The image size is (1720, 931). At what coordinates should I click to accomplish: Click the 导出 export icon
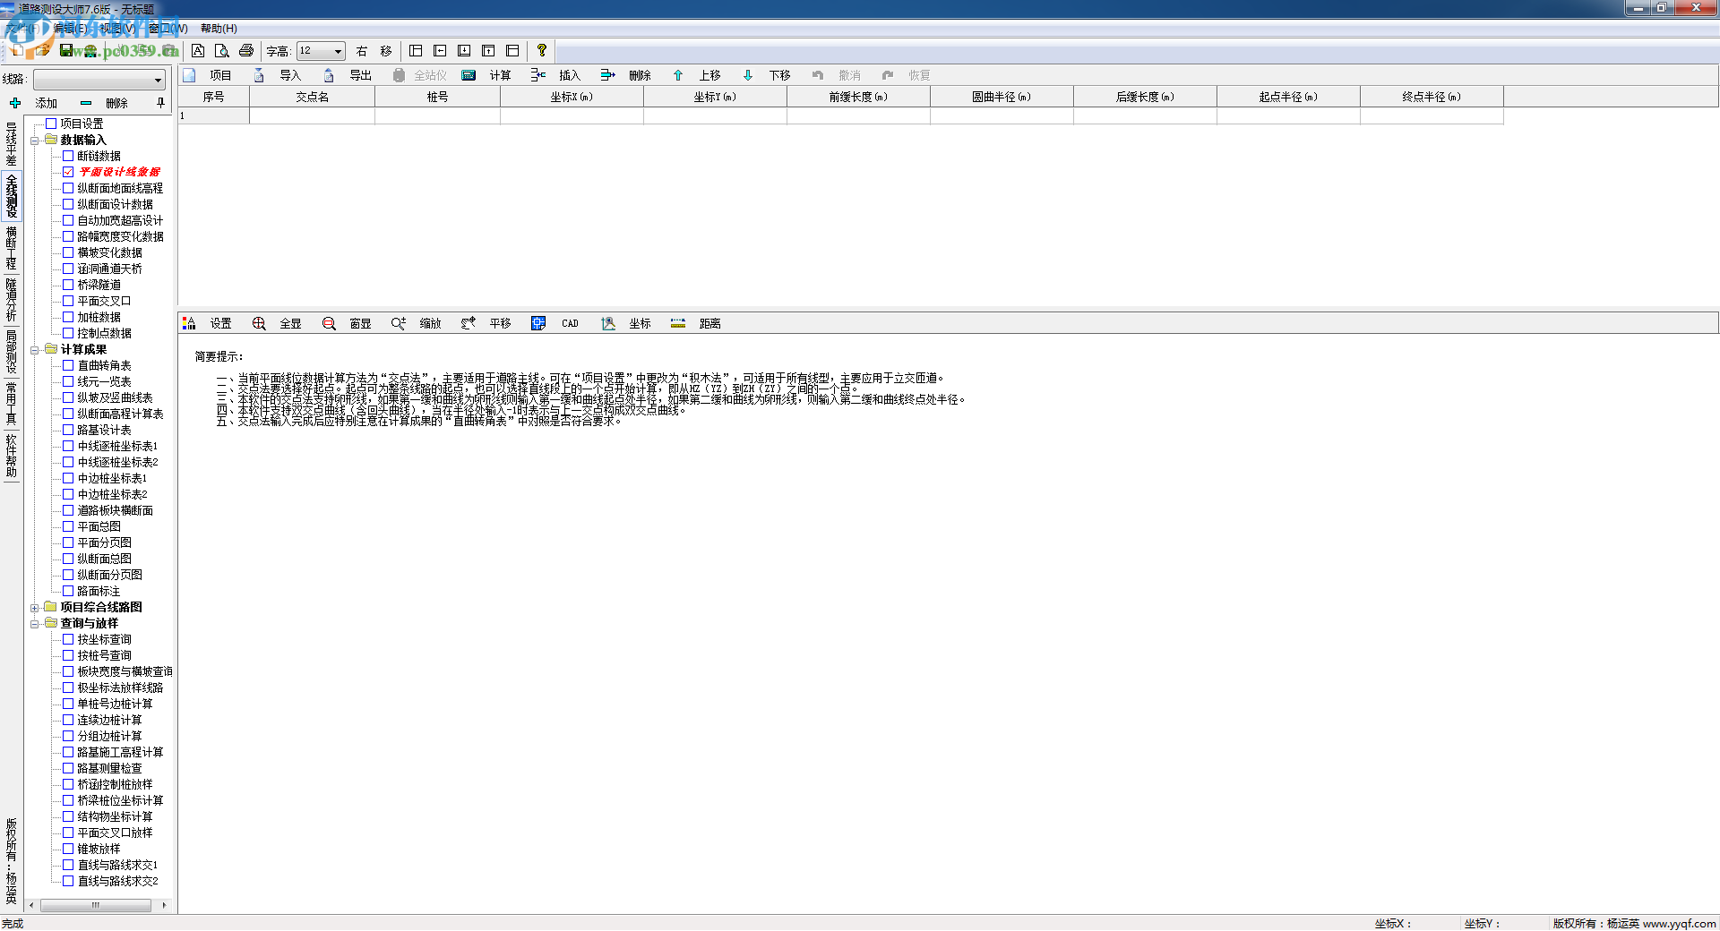pyautogui.click(x=329, y=75)
